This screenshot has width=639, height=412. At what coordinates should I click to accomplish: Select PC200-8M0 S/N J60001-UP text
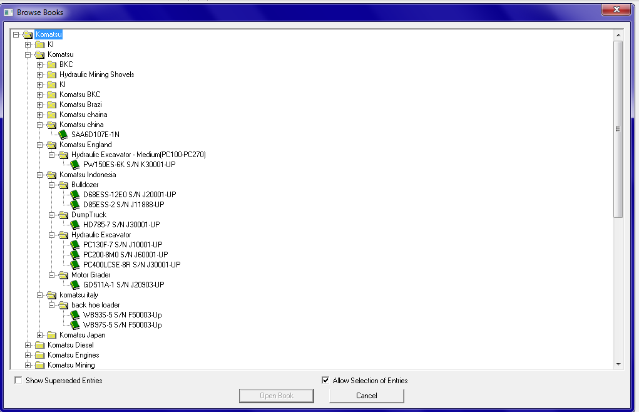tap(126, 255)
